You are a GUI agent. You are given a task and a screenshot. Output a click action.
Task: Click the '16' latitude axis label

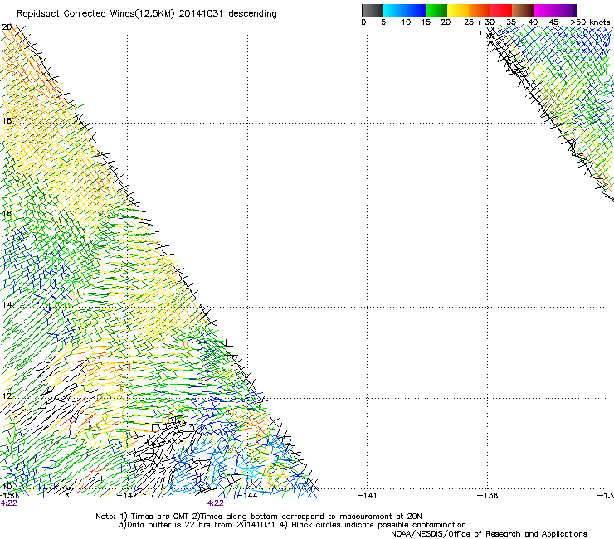pyautogui.click(x=7, y=214)
